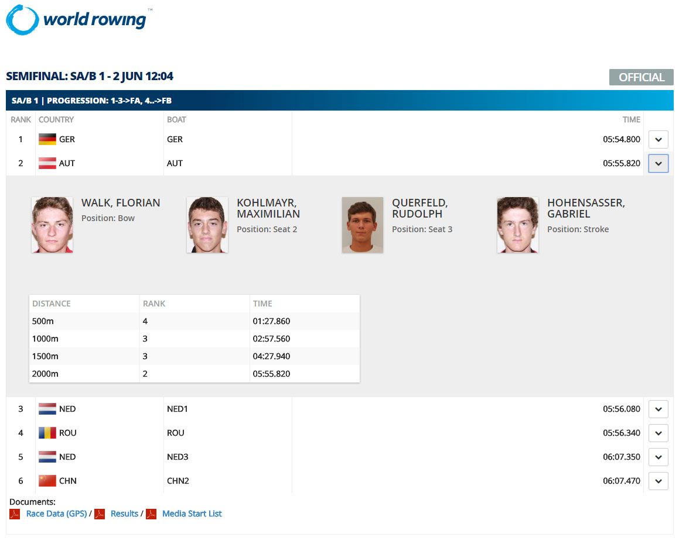679x541 pixels.
Task: Expand details for rank 1 GER
Action: [658, 139]
